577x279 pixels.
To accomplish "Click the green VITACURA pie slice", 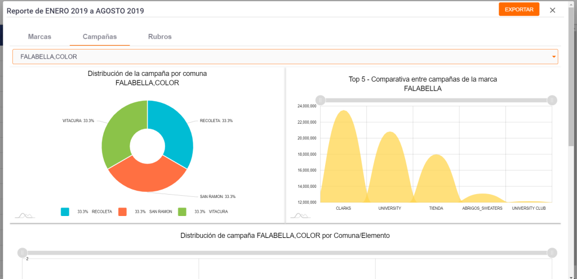I will [x=117, y=132].
